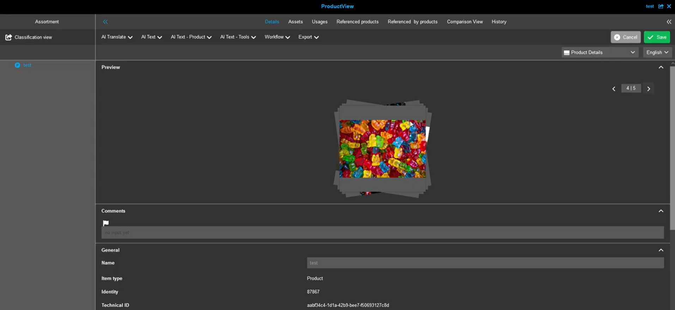675x310 pixels.
Task: Go to next preview image arrow
Action: click(648, 89)
